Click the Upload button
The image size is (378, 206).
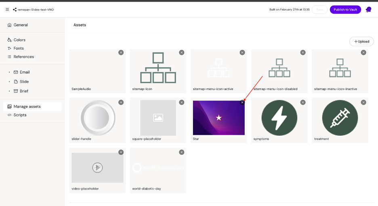(x=361, y=42)
